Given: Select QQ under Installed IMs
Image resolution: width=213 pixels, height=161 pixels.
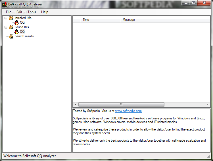Looking at the screenshot, I should point(22,23).
